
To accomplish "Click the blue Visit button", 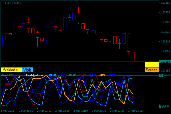I will tap(28, 70).
